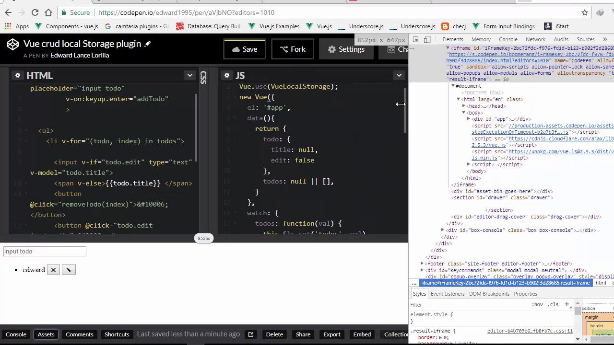Open the Assets footer button

click(x=46, y=334)
